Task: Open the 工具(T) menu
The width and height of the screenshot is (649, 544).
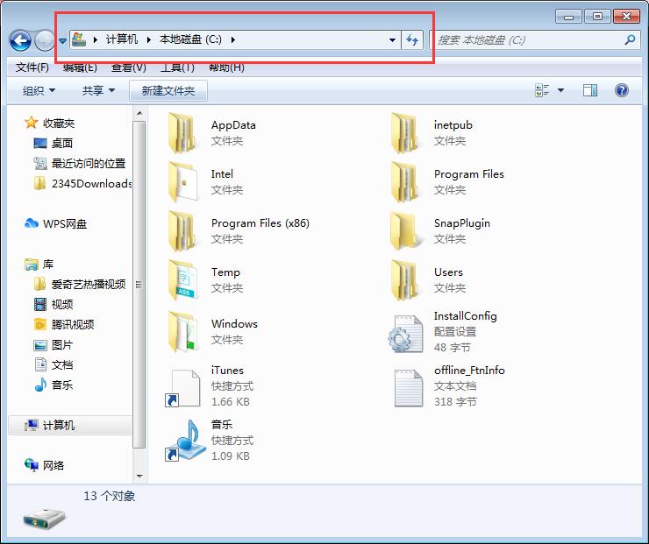Action: [x=177, y=67]
